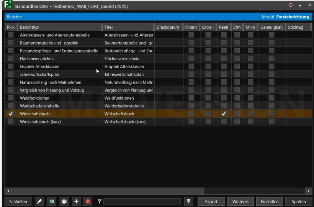Uncheck Reell checkbox in Wirtschaftsbuch row
Viewport: 314px width, 207px height.
tap(224, 114)
